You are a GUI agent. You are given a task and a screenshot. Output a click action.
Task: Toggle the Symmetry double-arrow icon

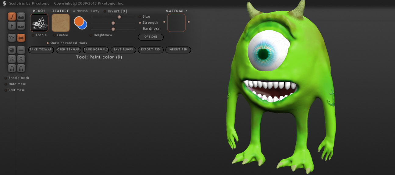pos(21,38)
